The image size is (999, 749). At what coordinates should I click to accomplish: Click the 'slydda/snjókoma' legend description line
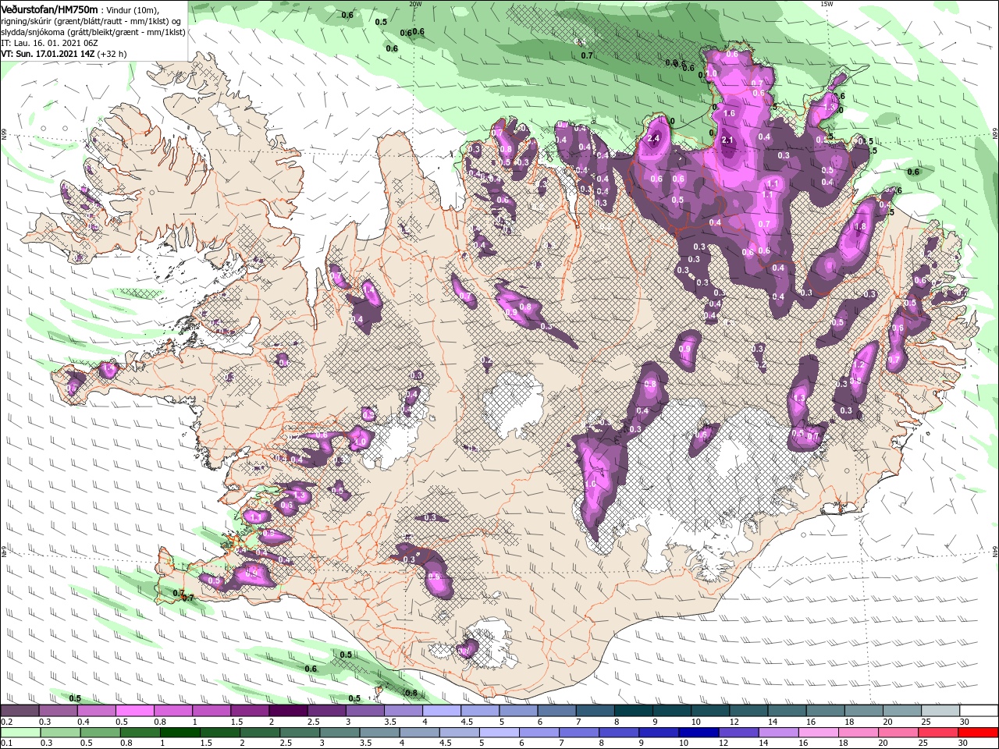(x=93, y=32)
